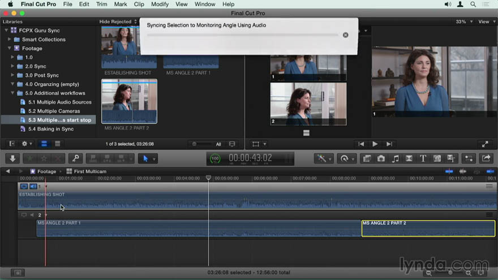The height and width of the screenshot is (280, 498).
Task: Click Footage in timeline breadcrumb
Action: [x=46, y=171]
